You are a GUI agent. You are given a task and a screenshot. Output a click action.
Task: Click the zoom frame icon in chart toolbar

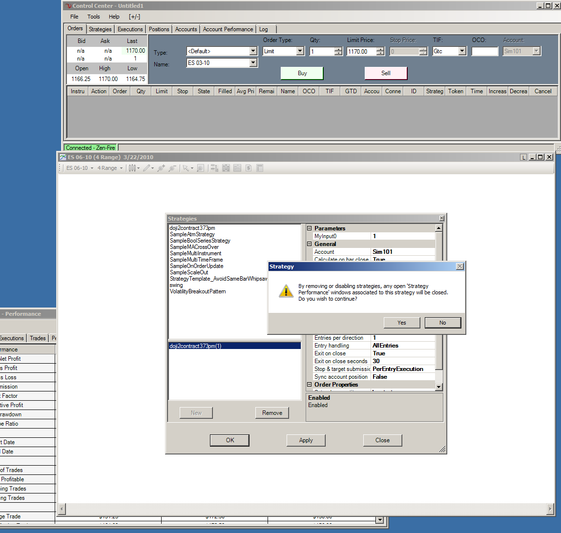click(201, 168)
